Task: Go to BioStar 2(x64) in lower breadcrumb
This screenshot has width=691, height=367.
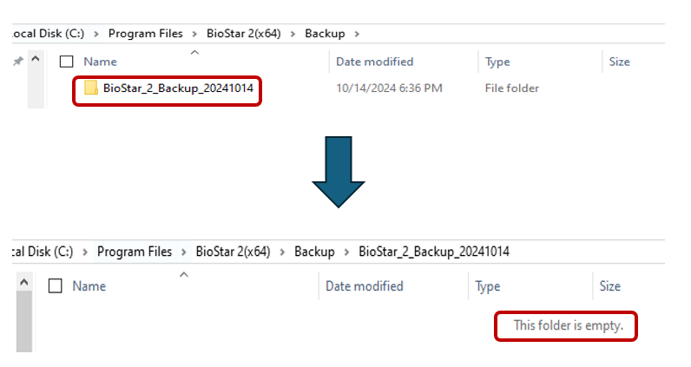Action: pos(234,252)
